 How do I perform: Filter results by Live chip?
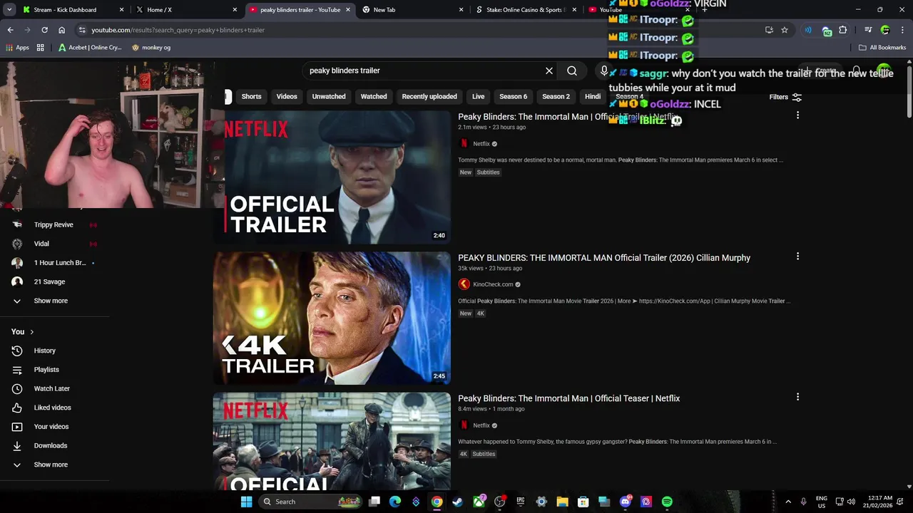coord(478,97)
